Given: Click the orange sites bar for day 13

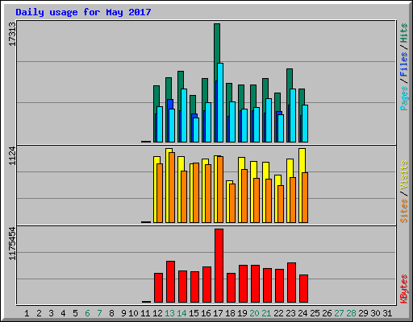Looking at the screenshot, I should (x=172, y=188).
